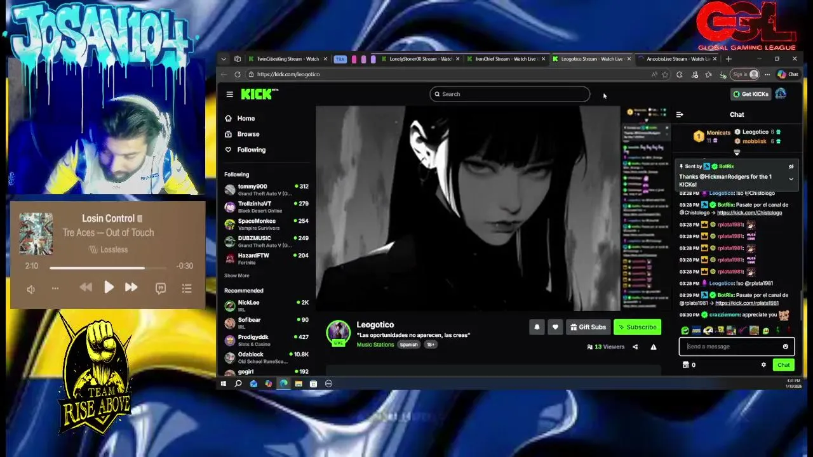Click the Music Stations category link
Viewport: 813px width, 457px height.
point(375,345)
